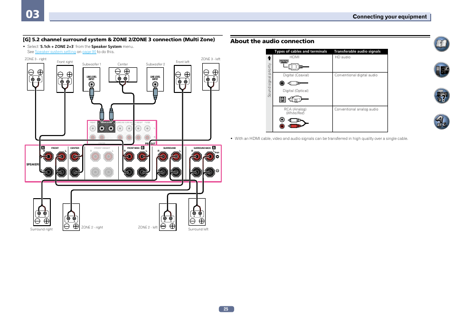This screenshot has height=320, width=453.
Task: Click 'Types of cables and terminals' header
Action: tap(301, 51)
